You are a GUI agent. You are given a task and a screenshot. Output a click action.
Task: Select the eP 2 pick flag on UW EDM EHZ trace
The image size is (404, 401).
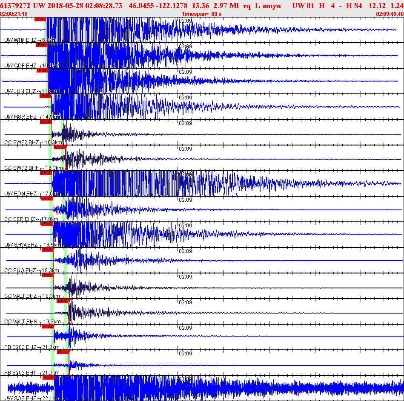click(46, 172)
